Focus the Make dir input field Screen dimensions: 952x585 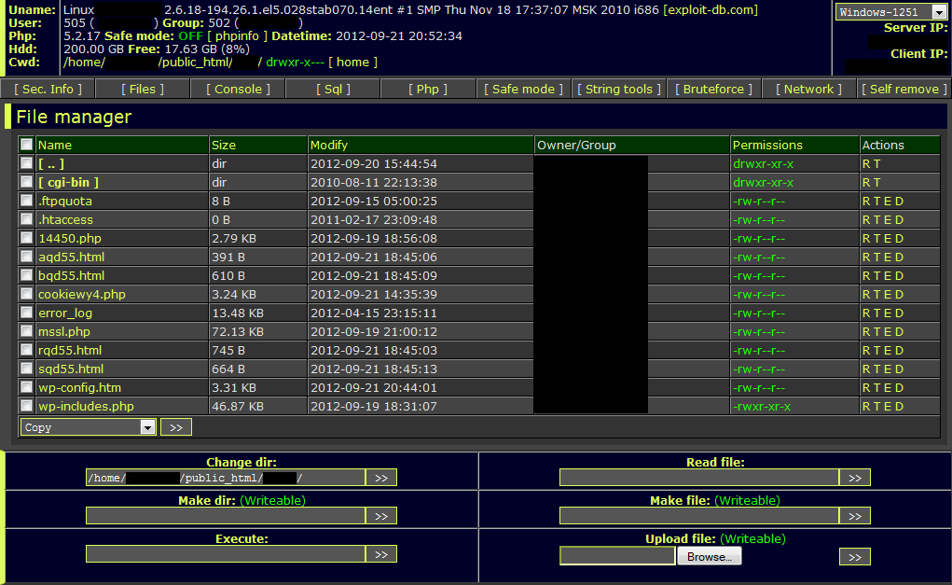click(225, 516)
